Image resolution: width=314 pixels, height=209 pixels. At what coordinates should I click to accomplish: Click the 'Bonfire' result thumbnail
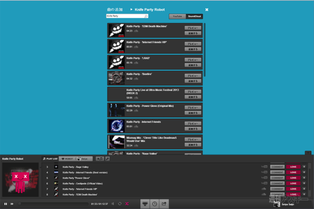pos(116,78)
